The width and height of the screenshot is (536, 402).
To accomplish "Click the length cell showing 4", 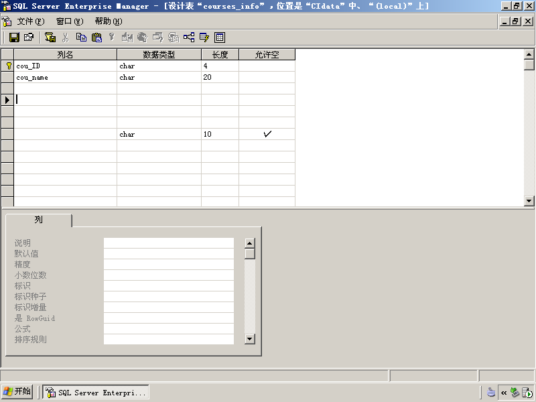I will coord(220,66).
